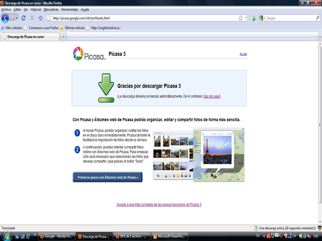Screen dimensions: 322x241
Task: Open the Home page icon
Action: point(41,18)
